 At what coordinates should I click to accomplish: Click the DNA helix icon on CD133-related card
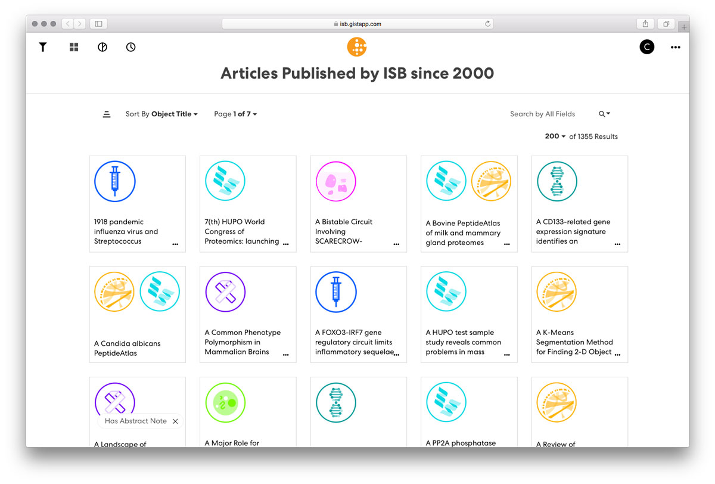tap(557, 182)
